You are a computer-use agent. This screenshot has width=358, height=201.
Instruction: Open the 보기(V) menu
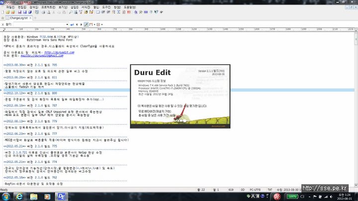point(63,7)
